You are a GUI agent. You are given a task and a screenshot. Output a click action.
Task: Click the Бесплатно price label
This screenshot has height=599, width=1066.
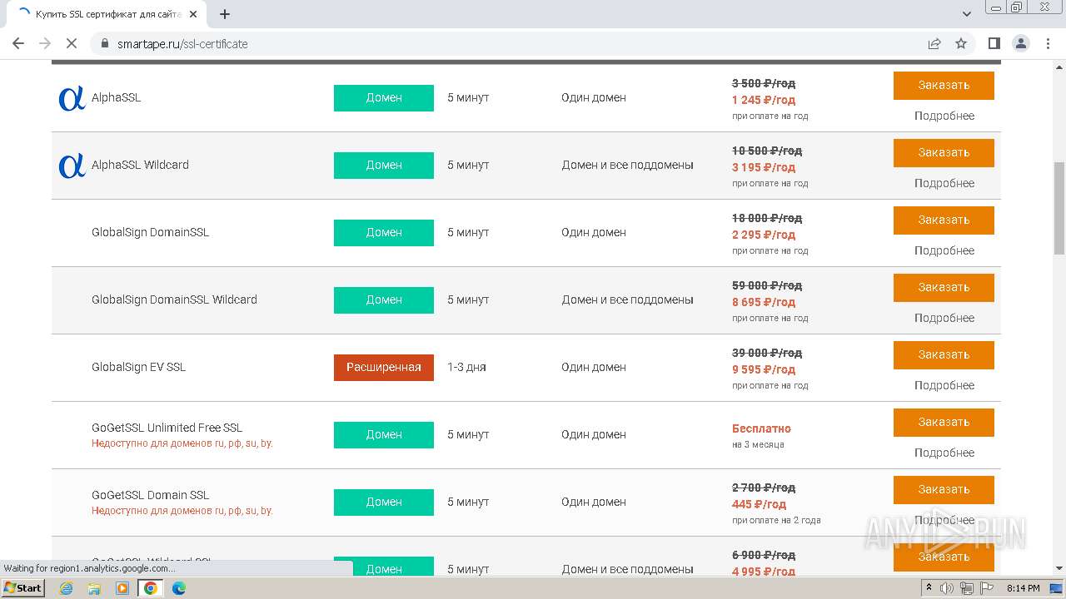click(x=761, y=428)
